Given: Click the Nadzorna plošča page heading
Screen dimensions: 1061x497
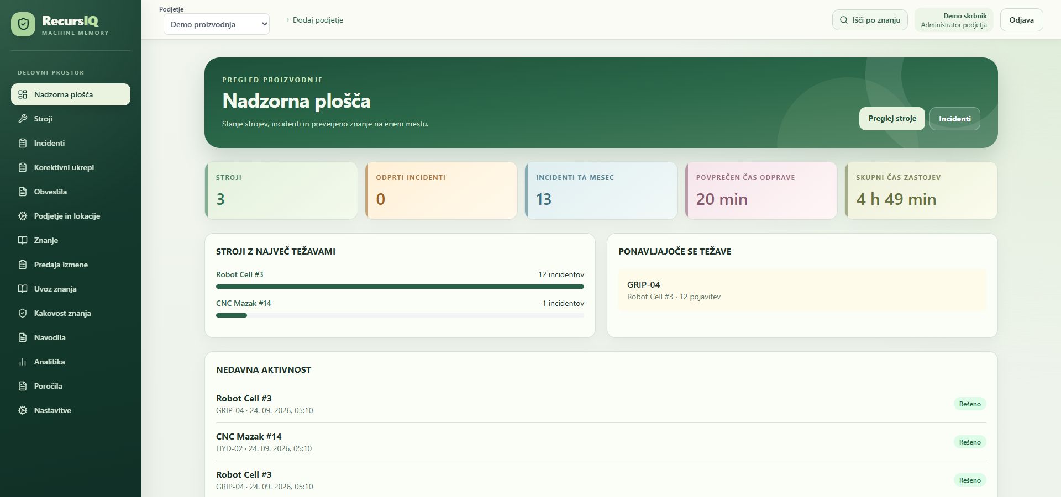Looking at the screenshot, I should 296,101.
